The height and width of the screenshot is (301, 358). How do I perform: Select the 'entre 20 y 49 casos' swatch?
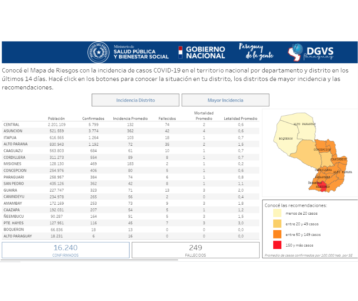pyautogui.click(x=277, y=224)
